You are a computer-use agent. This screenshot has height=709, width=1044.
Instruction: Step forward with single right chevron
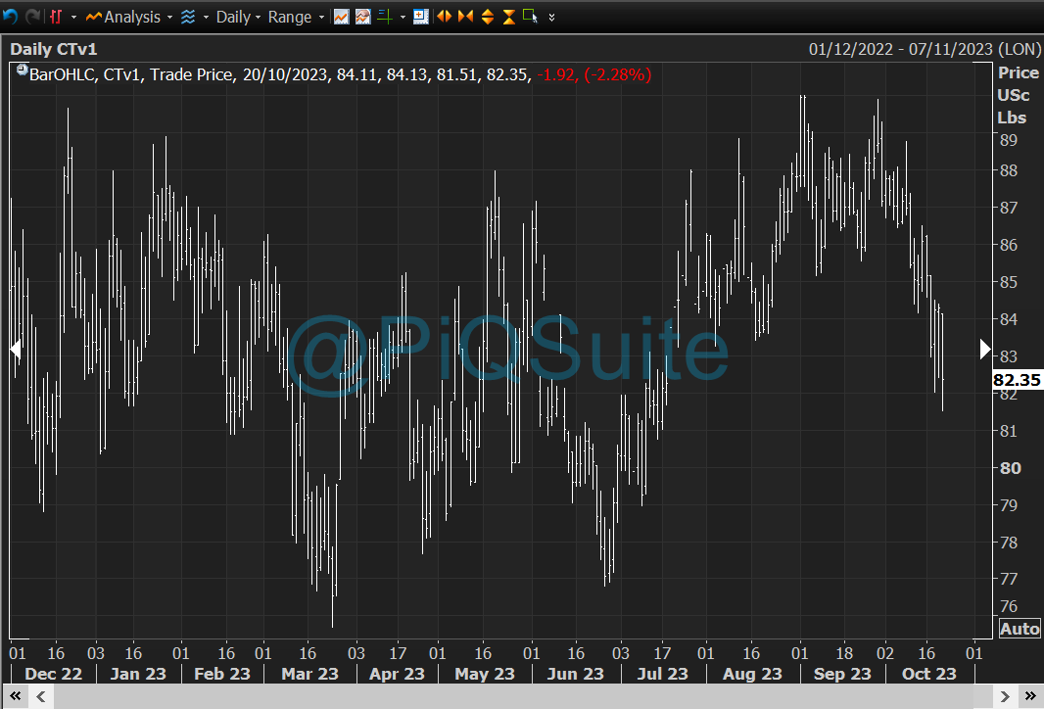[x=1005, y=696]
